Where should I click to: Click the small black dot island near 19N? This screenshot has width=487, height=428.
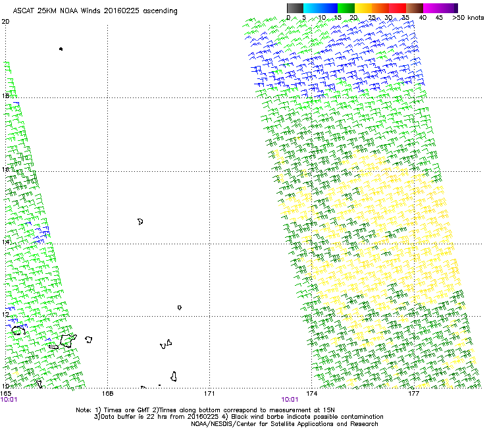(x=61, y=49)
